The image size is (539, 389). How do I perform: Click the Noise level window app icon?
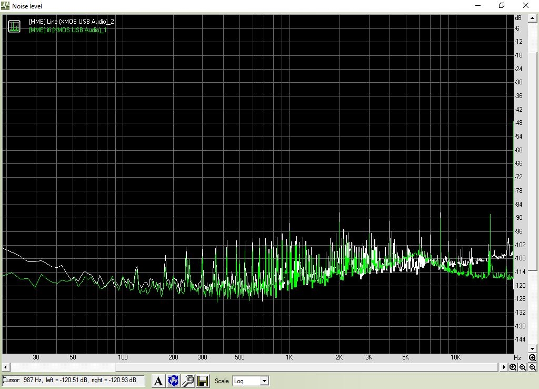coord(5,5)
